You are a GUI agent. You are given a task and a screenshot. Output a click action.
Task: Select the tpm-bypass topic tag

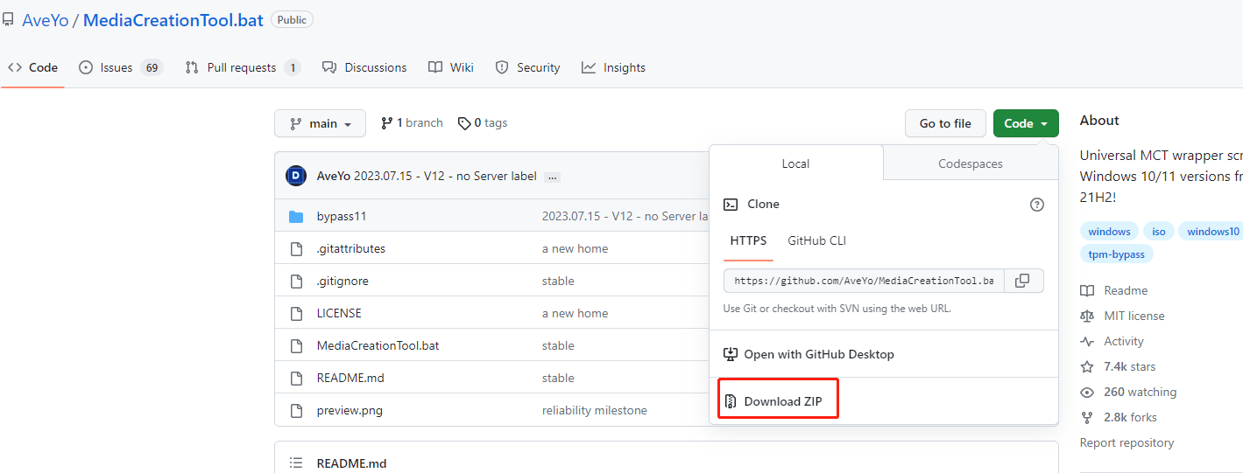pos(1117,254)
